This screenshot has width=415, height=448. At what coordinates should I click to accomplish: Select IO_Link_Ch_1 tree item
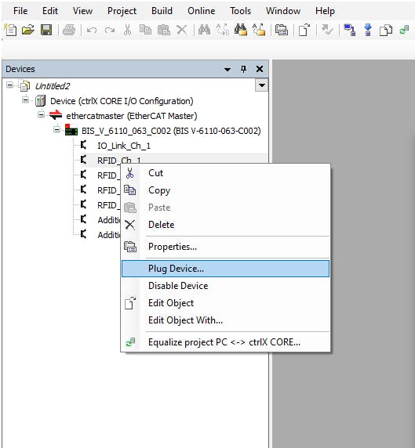click(x=124, y=146)
